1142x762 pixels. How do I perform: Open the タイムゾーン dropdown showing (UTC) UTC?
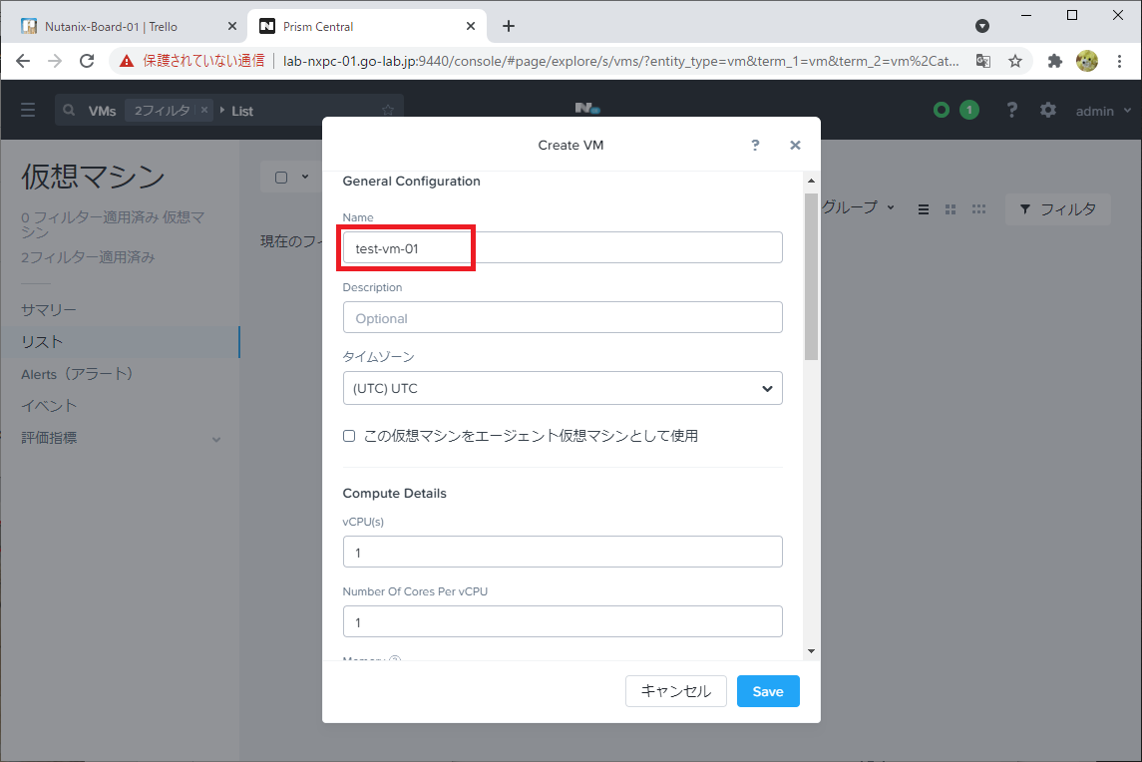coord(563,388)
